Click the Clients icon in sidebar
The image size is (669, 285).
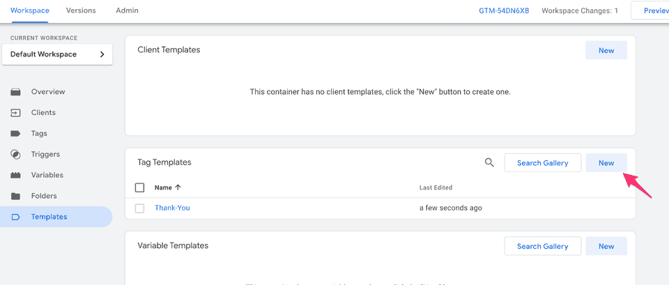click(x=15, y=112)
